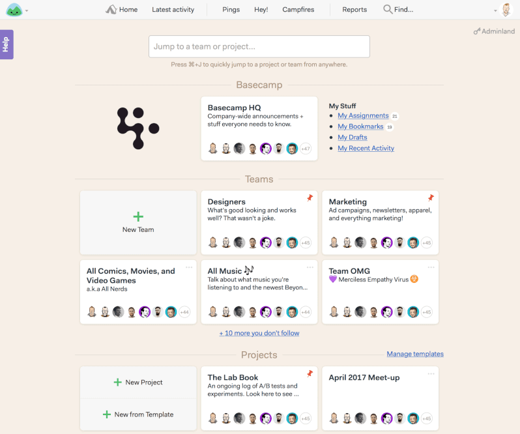
Task: Show the +47 members on Basecamp HQ
Action: click(x=306, y=149)
